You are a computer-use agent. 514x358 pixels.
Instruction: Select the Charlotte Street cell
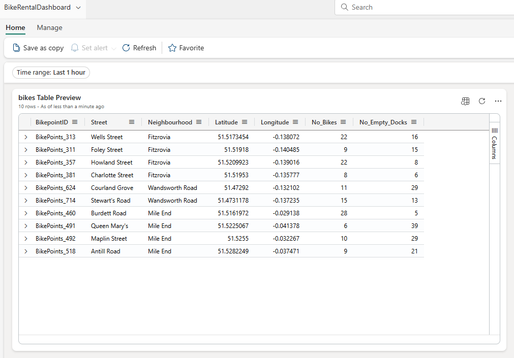[x=112, y=175]
